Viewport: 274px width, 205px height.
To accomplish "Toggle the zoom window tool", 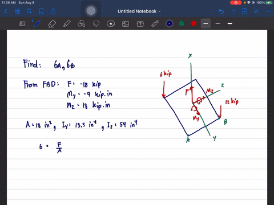I will (22, 24).
